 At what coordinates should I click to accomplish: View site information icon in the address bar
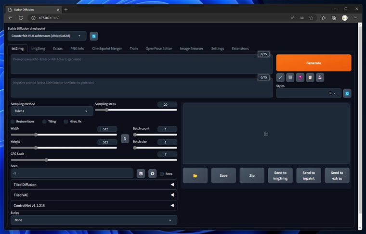33,18
